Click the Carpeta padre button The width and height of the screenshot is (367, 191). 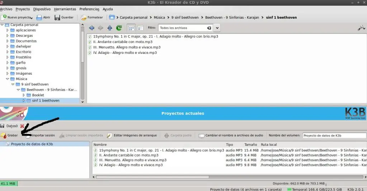(x=178, y=135)
